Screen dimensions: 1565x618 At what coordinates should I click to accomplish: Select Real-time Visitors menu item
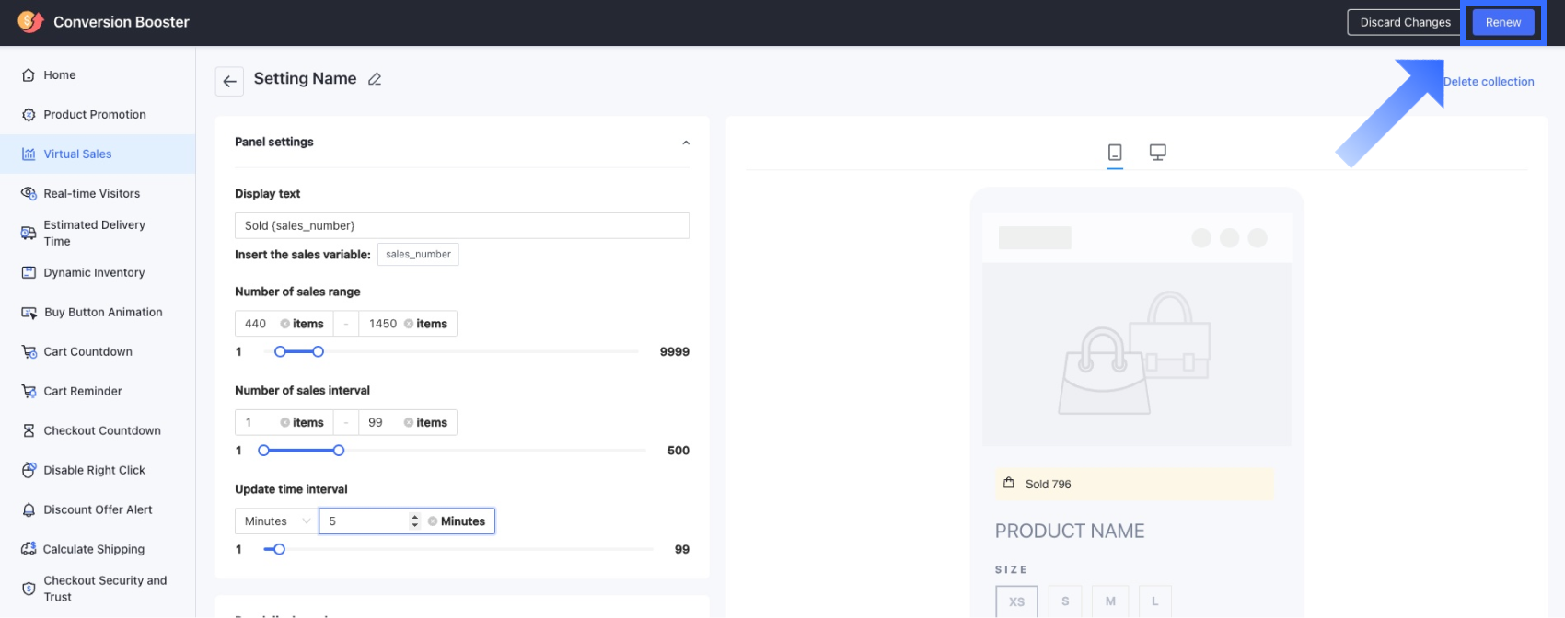(98, 194)
